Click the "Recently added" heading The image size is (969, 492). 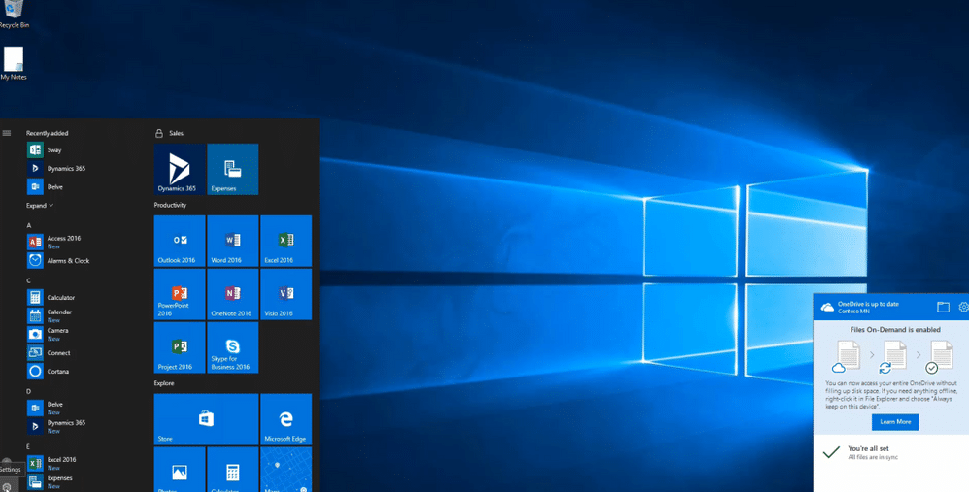[x=47, y=133]
